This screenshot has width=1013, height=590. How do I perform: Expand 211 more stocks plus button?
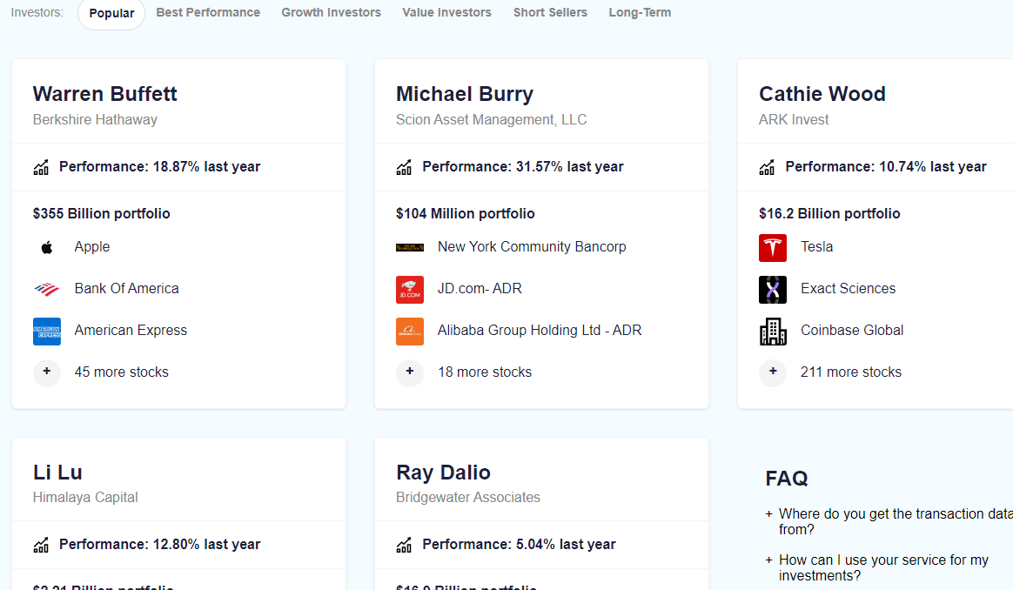773,372
